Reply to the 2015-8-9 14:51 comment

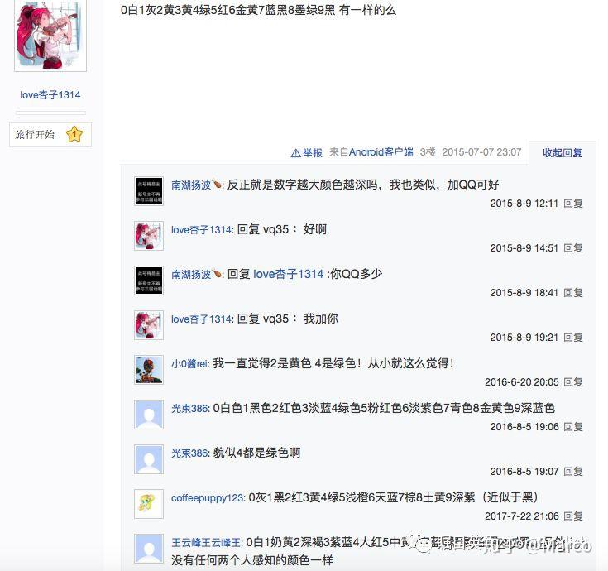tap(573, 248)
